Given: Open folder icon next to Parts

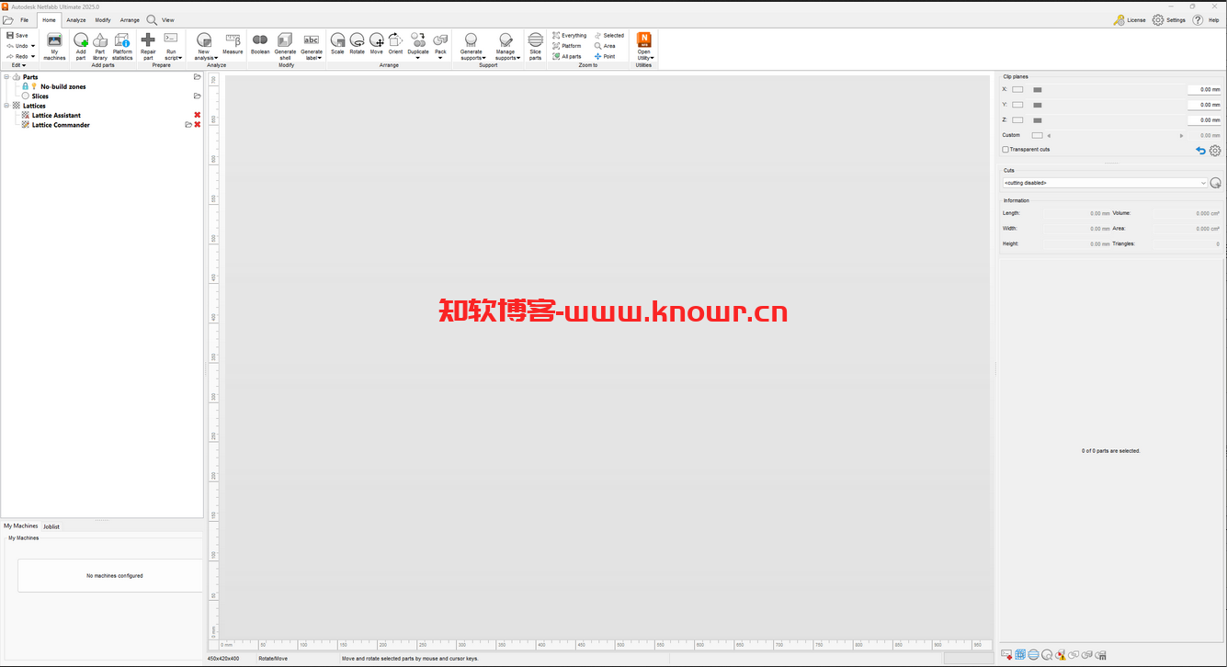Looking at the screenshot, I should point(197,77).
